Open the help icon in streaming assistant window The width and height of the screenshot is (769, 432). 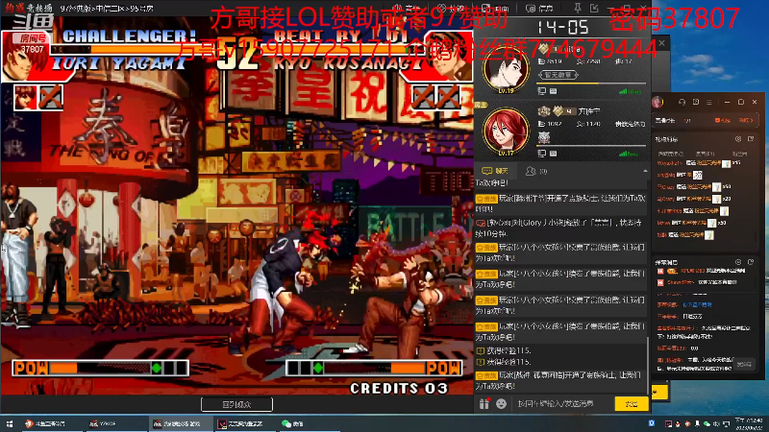click(x=696, y=102)
